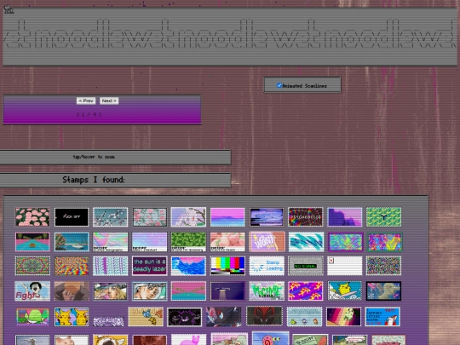Open the black 'fuck off' stamp
The height and width of the screenshot is (345, 460).
pyautogui.click(x=72, y=217)
